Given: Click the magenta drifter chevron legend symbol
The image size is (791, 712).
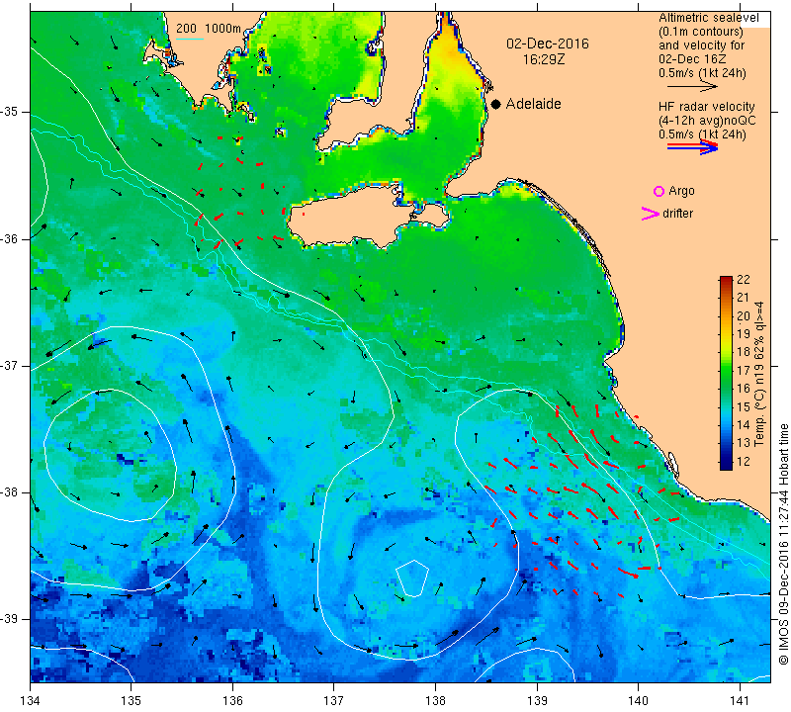Looking at the screenshot, I should [x=651, y=214].
